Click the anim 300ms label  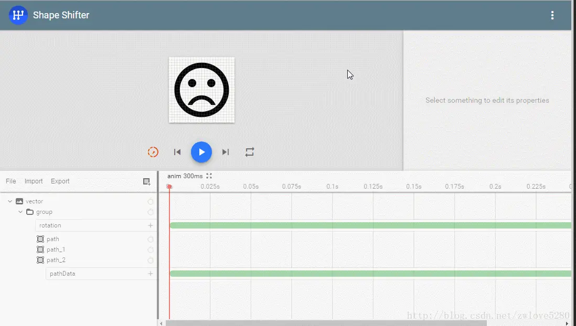click(x=185, y=176)
